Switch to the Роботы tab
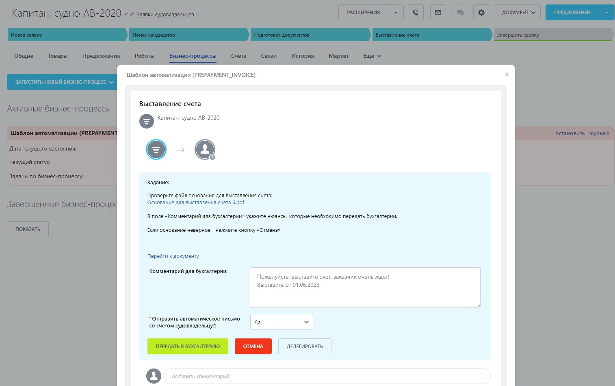Viewport: 615px width, 386px height. pyautogui.click(x=145, y=56)
